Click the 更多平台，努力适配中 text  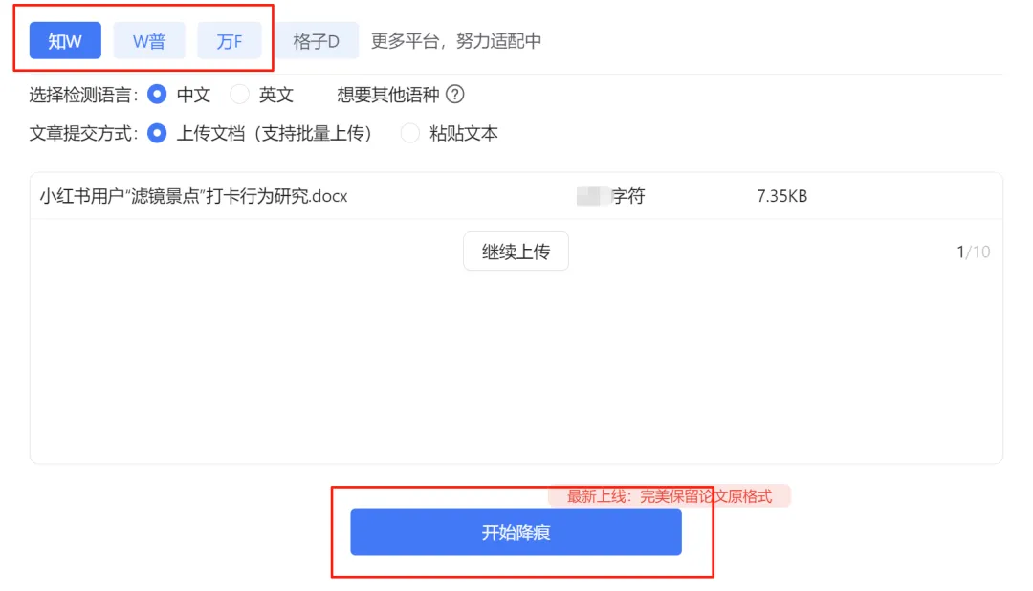456,41
